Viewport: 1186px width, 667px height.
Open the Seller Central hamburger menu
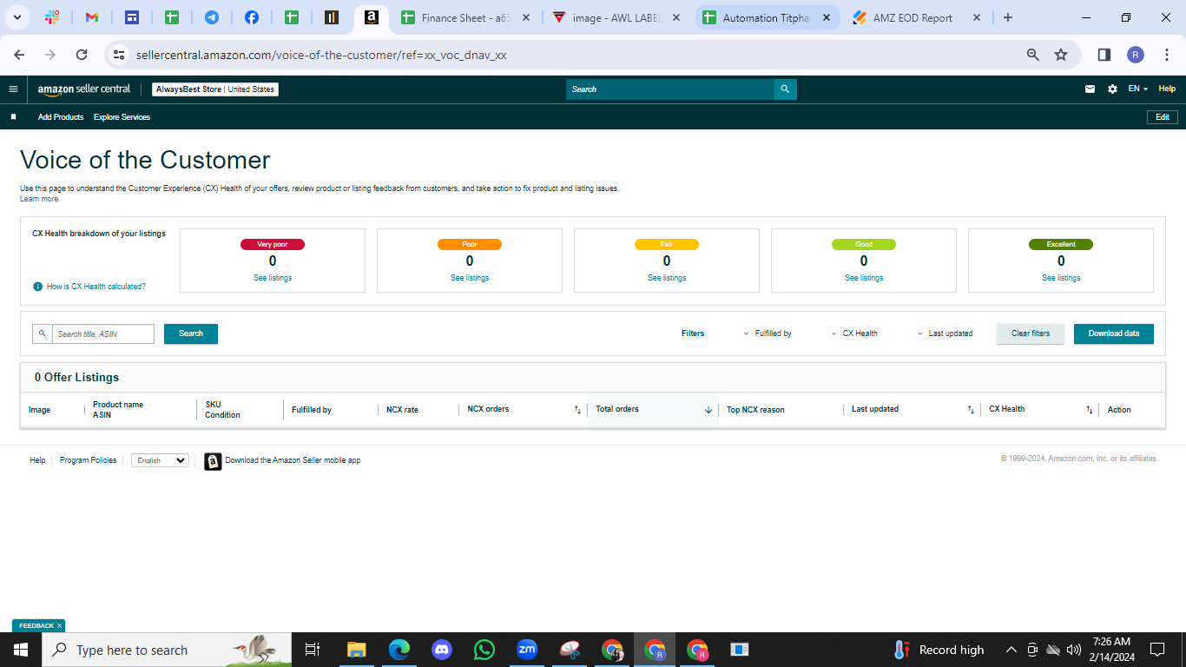13,89
